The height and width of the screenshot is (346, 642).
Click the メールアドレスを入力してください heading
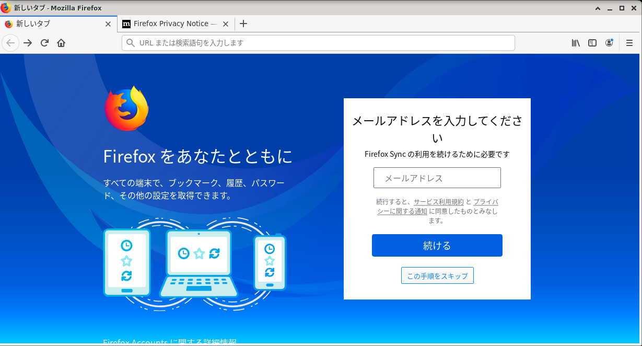(x=437, y=130)
